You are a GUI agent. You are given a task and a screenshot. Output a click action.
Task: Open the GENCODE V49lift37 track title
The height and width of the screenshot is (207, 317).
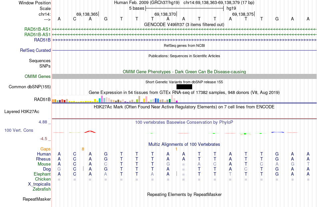point(184,24)
